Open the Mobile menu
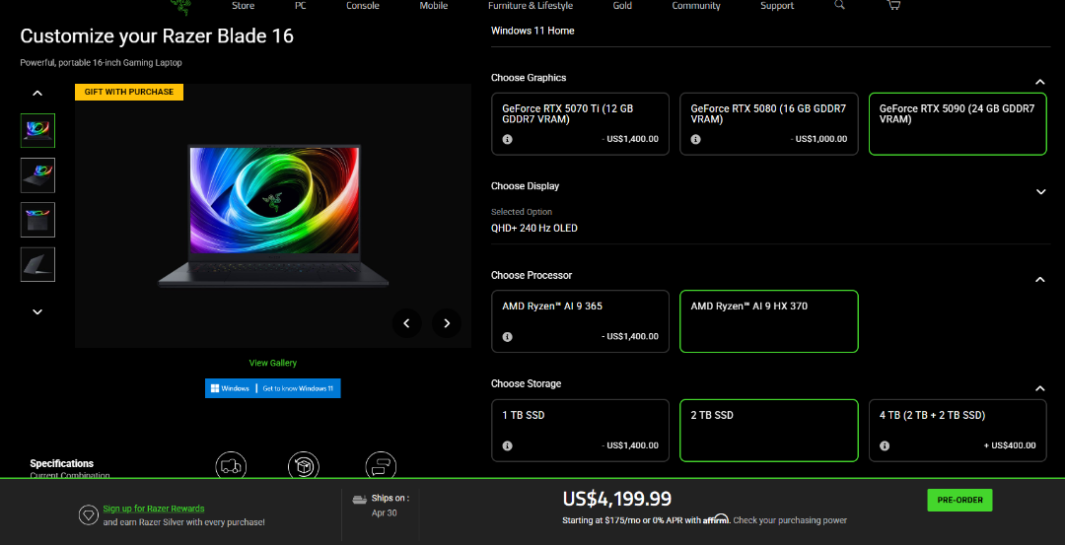The image size is (1065, 545). pyautogui.click(x=433, y=6)
